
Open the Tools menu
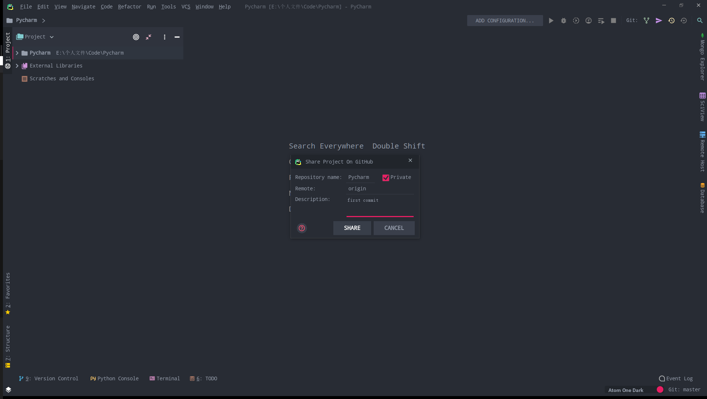[x=169, y=7]
